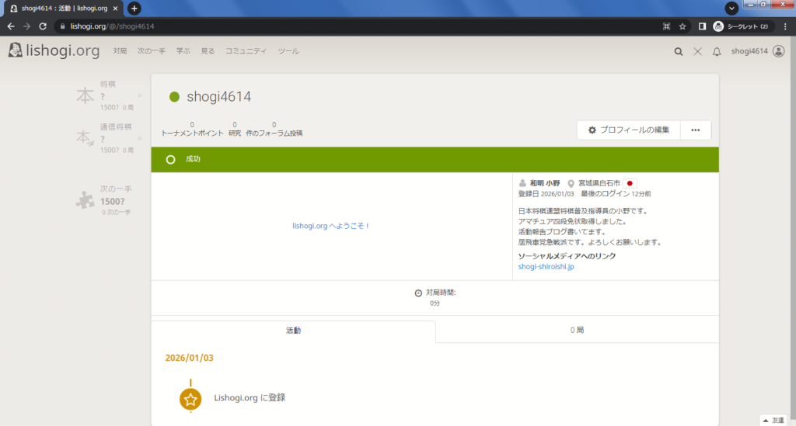Click the Lishogi.org registration star icon
This screenshot has height=426, width=796.
190,399
